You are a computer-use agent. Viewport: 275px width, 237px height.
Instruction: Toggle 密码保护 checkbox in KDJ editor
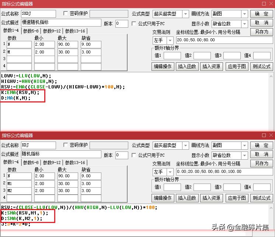pos(66,145)
